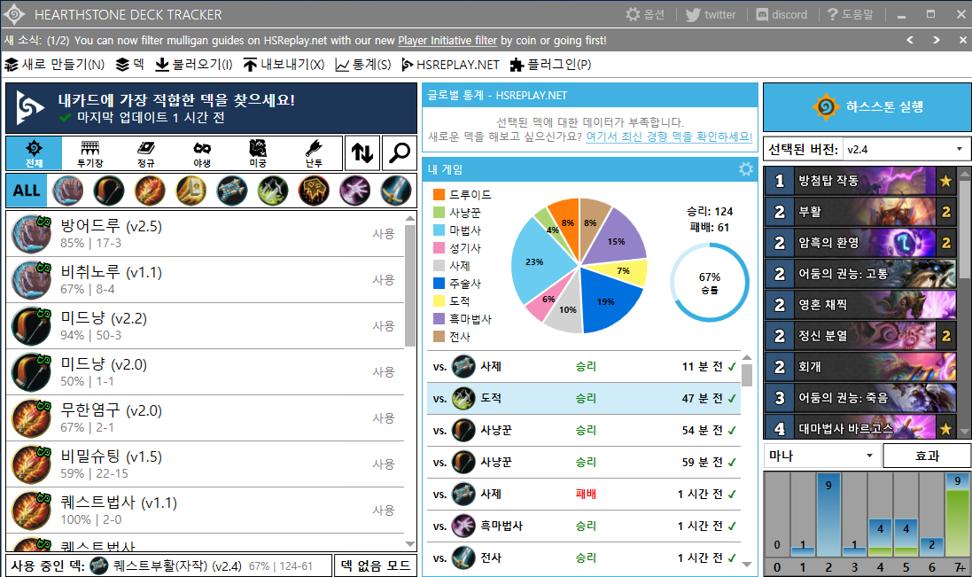972x577 pixels.
Task: Filter decks by Warlock class icon
Action: (354, 191)
